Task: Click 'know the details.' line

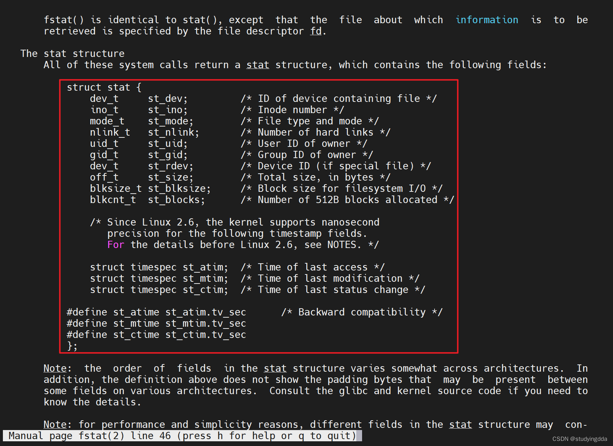Action: [x=92, y=402]
